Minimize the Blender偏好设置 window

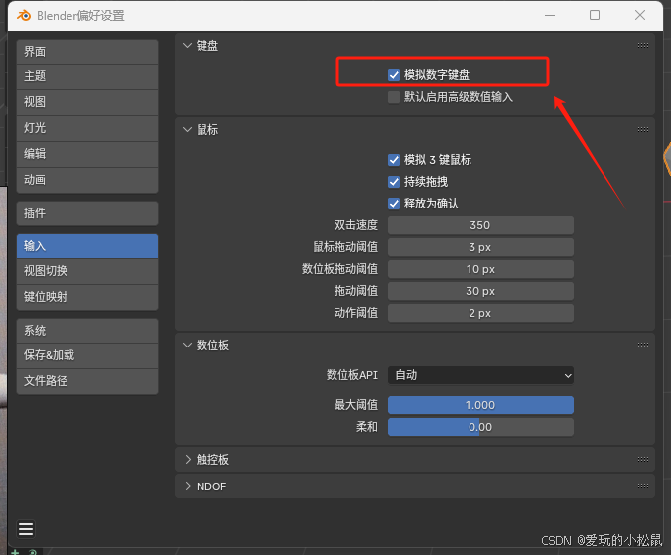click(x=550, y=16)
